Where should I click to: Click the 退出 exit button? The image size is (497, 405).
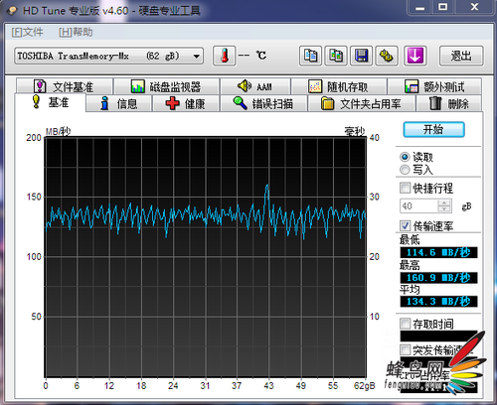461,56
